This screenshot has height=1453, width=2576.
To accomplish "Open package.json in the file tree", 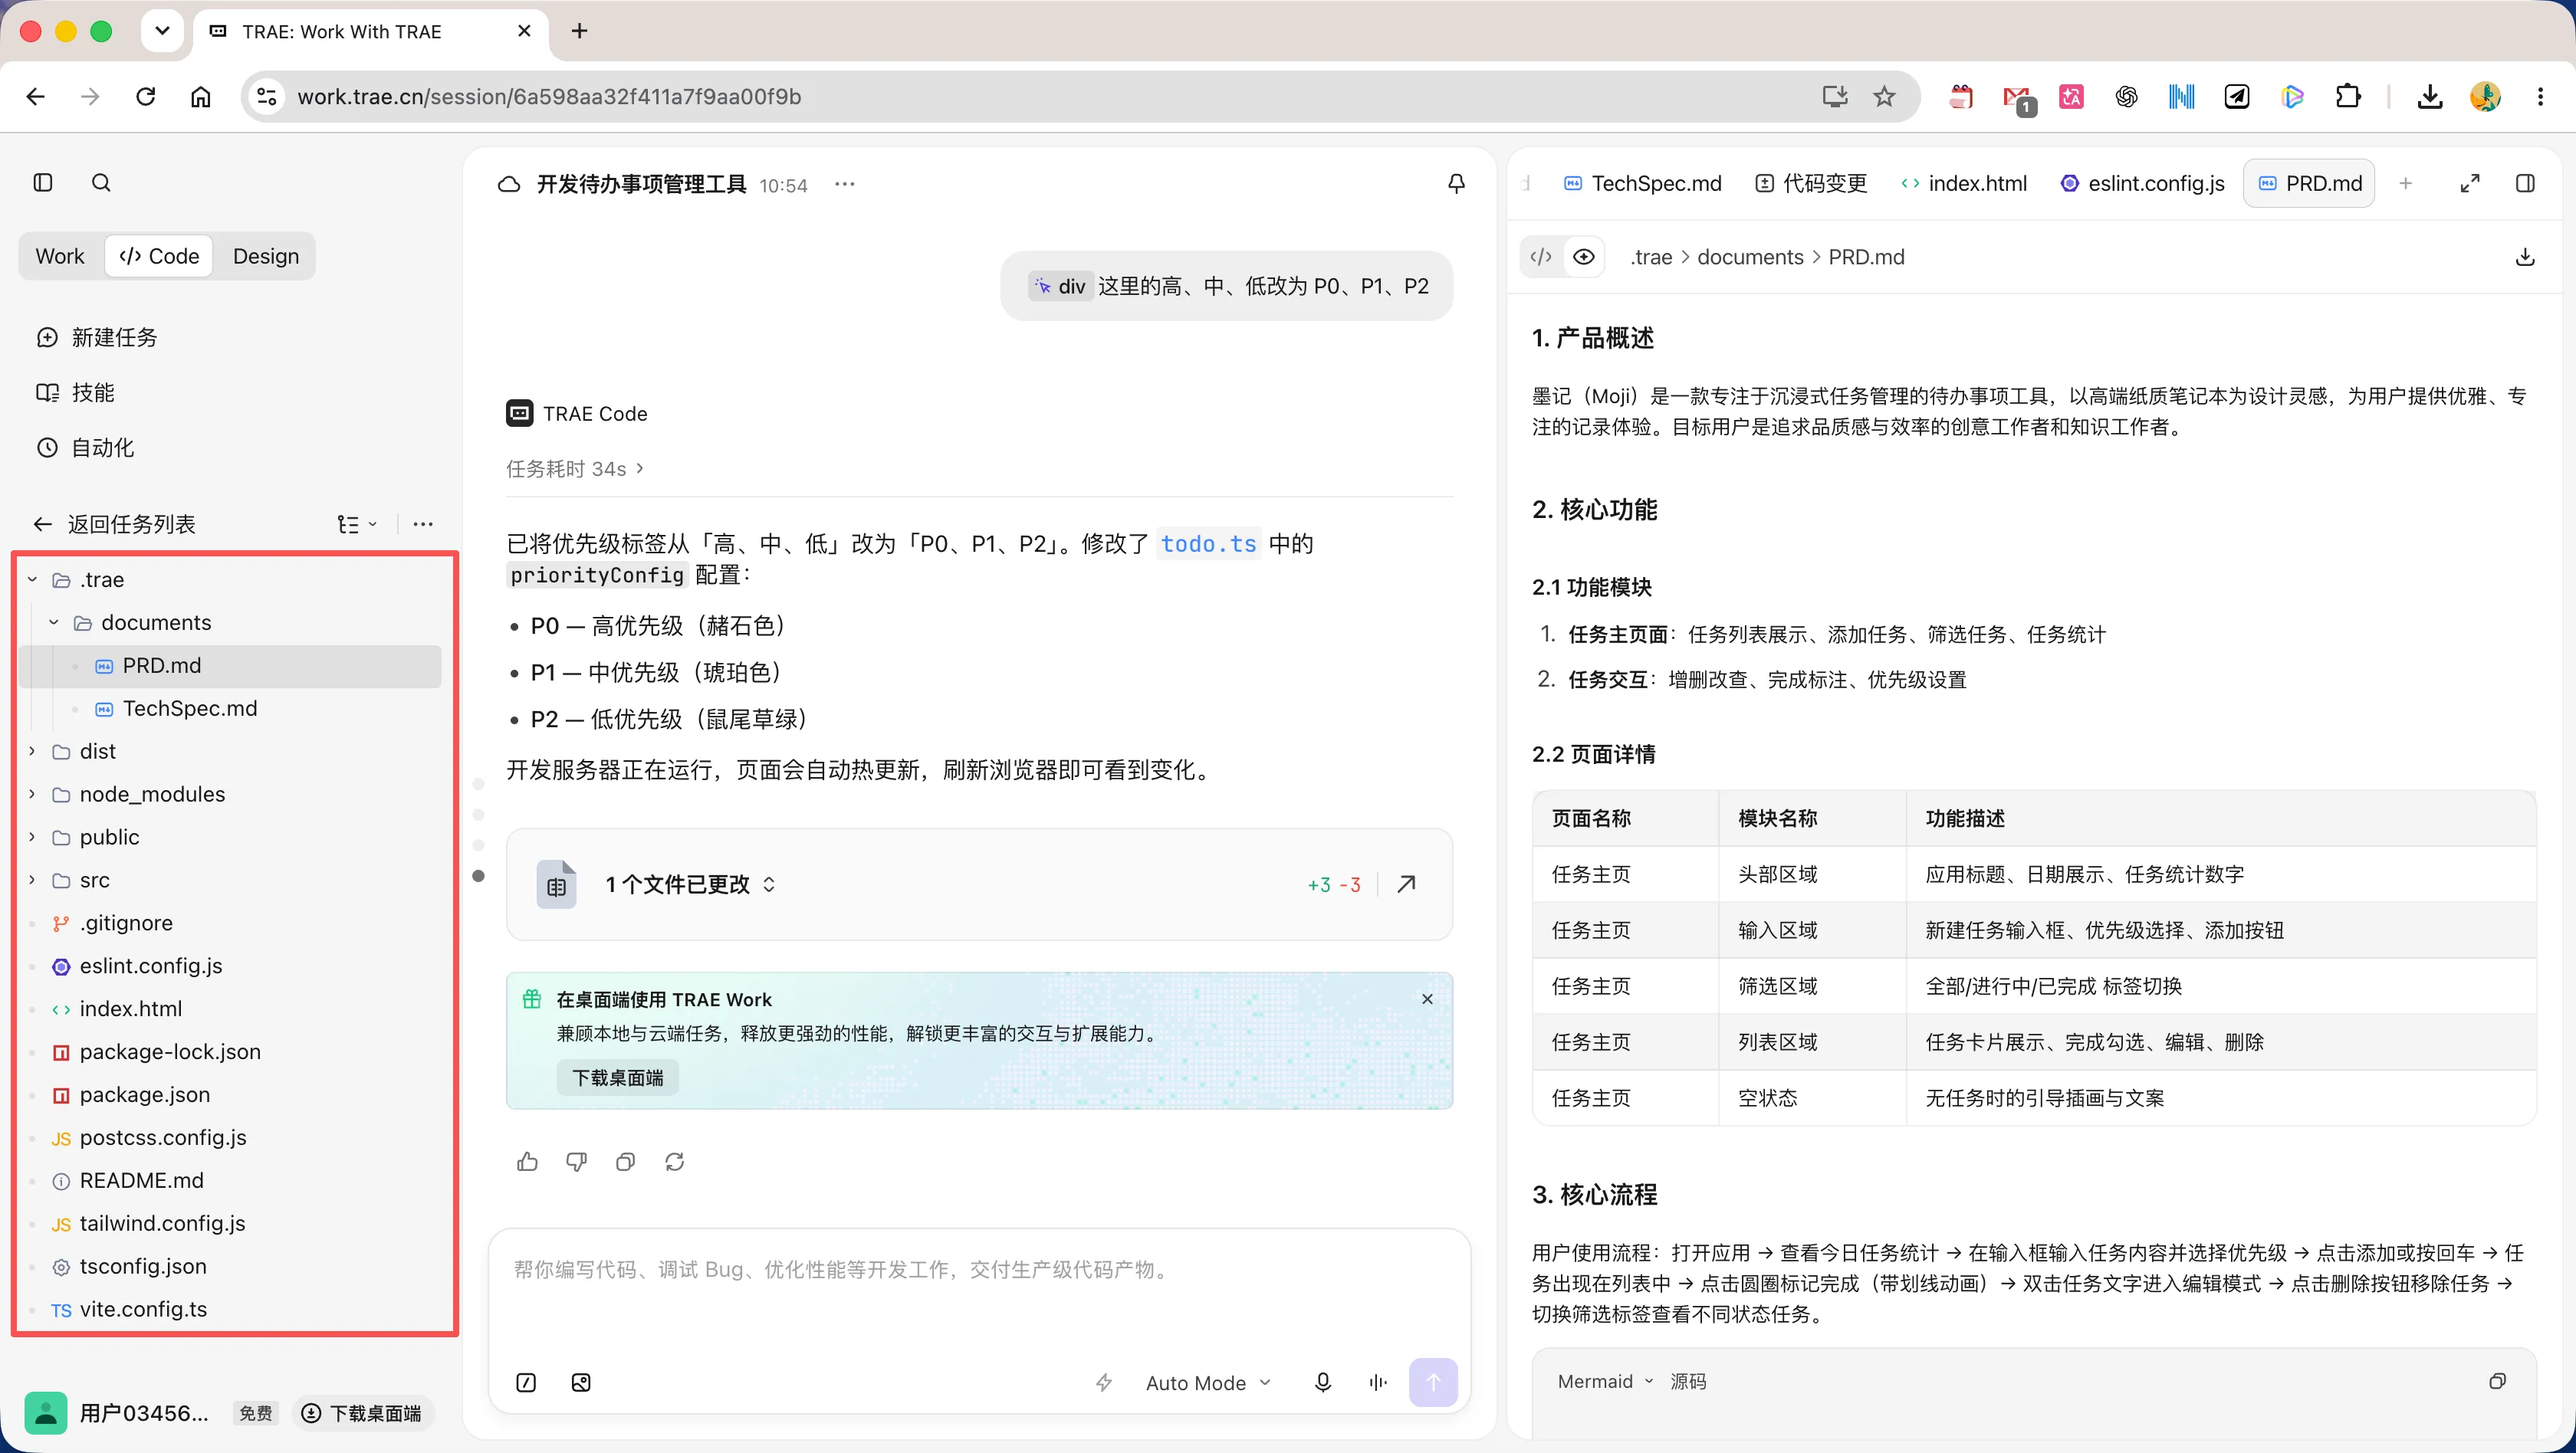I will coord(229,1095).
